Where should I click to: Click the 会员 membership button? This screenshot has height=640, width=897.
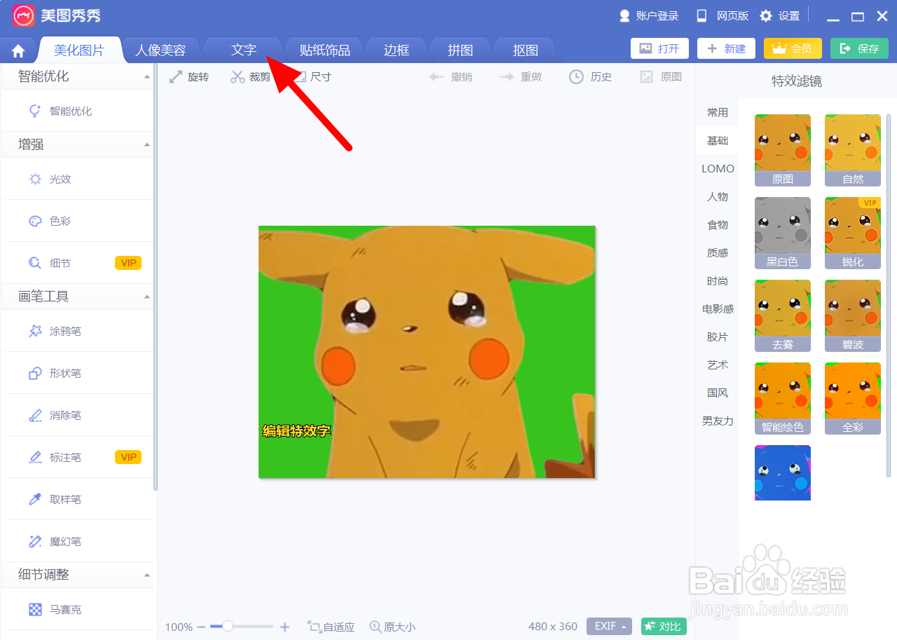[x=793, y=48]
